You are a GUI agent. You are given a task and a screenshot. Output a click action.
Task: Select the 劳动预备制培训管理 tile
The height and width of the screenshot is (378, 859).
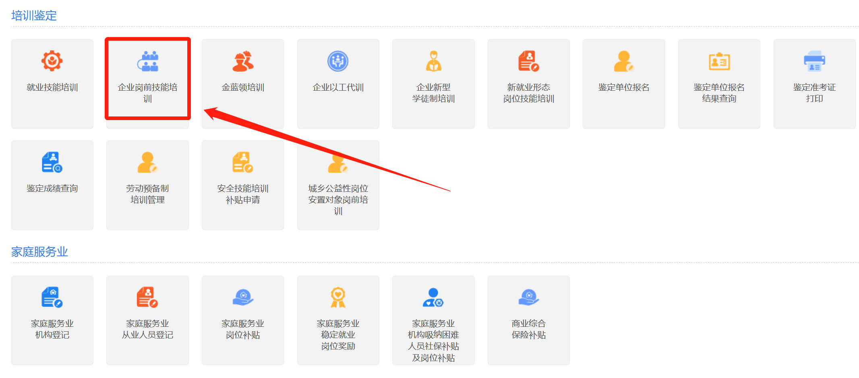(x=147, y=185)
